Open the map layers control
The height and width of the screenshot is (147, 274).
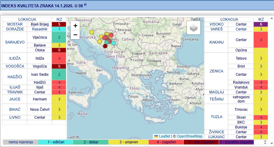(x=194, y=28)
